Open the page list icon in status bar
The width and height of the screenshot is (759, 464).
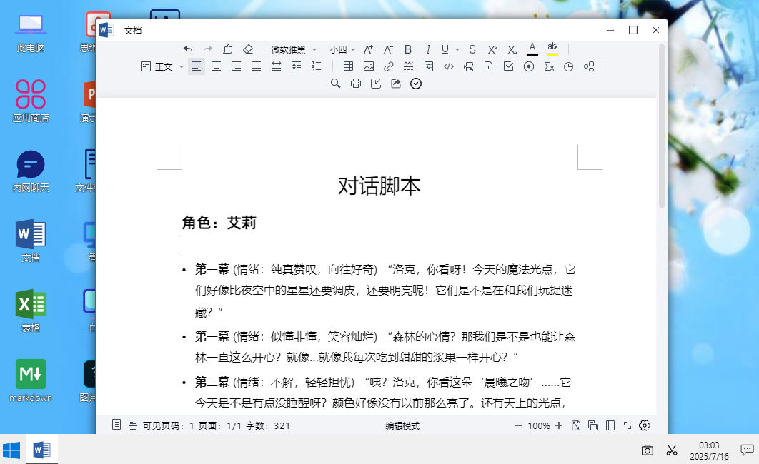pos(116,425)
